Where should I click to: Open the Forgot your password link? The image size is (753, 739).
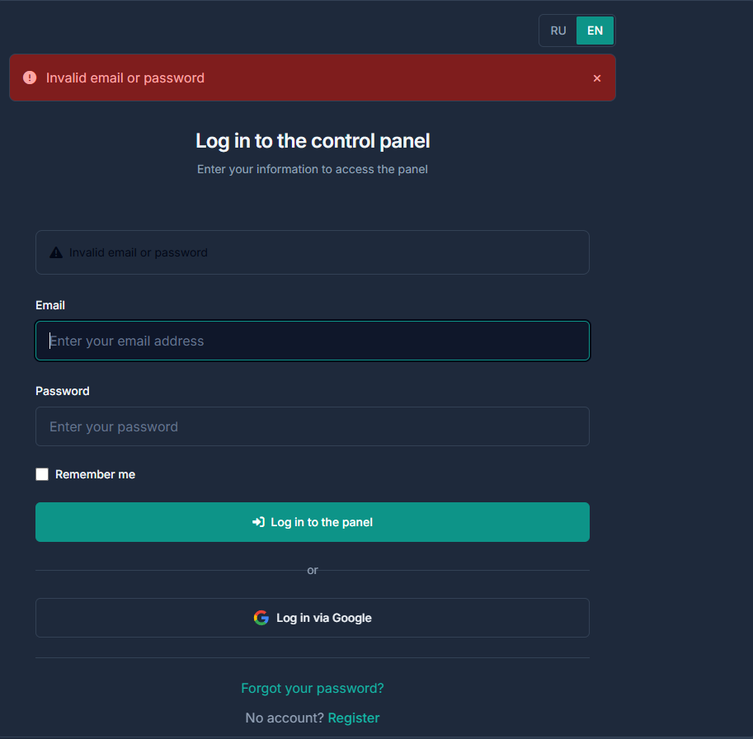coord(313,688)
